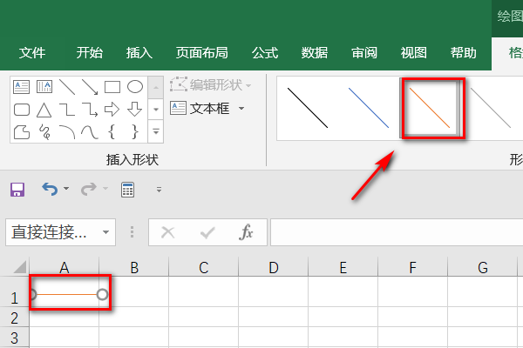This screenshot has height=348, width=523.
Task: Pick the rectangle shape
Action: click(112, 87)
